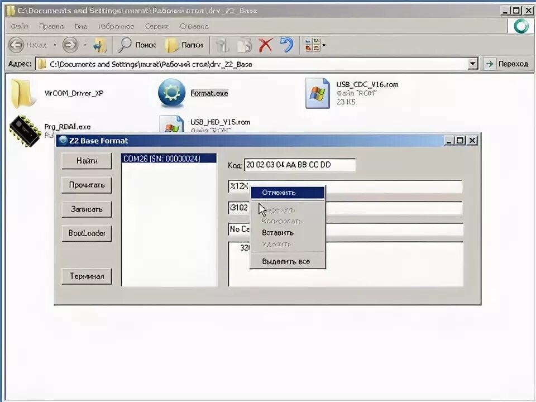Click the Z2 Base Format title bar icon
This screenshot has width=536, height=402.
pos(63,141)
